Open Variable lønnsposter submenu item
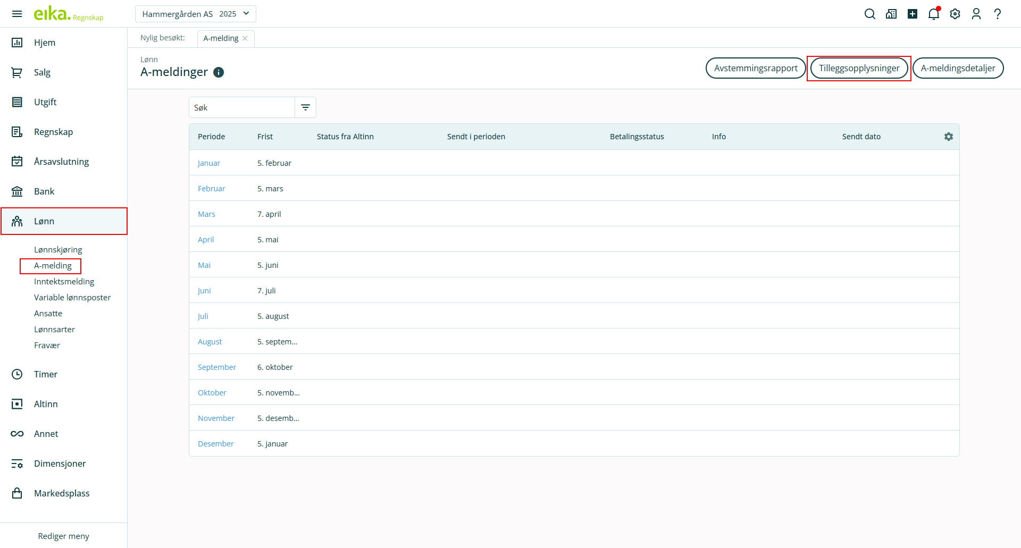1021x548 pixels. pos(72,298)
